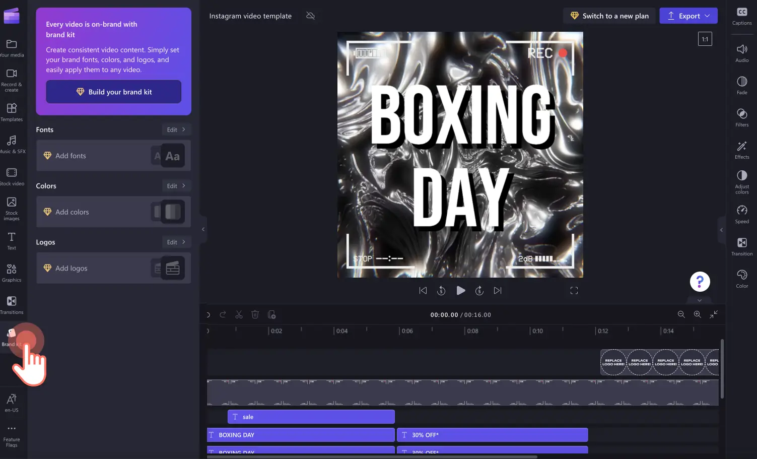Collapse timeline with chevron under help
The image size is (757, 459).
[x=700, y=300]
